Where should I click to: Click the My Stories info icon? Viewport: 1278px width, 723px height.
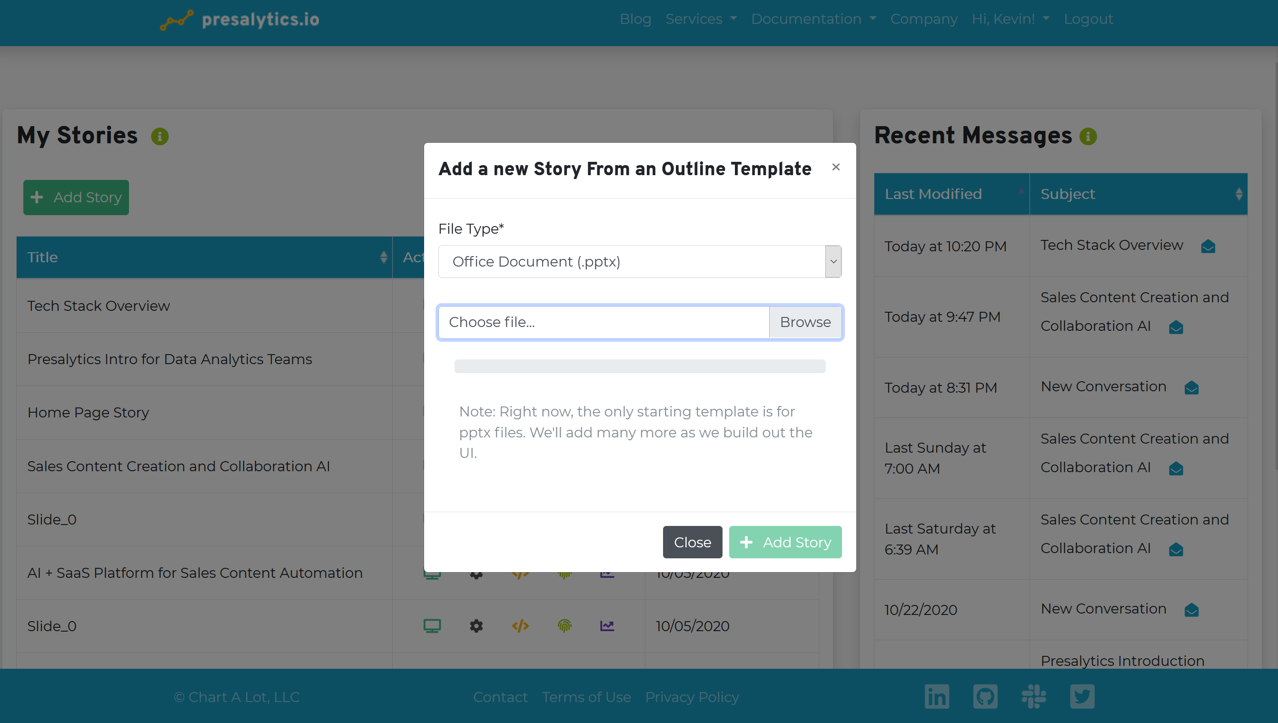pyautogui.click(x=160, y=136)
